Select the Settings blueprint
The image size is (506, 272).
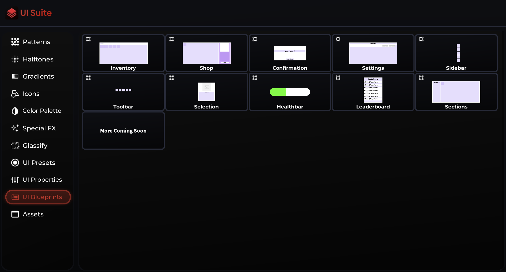[x=373, y=53]
